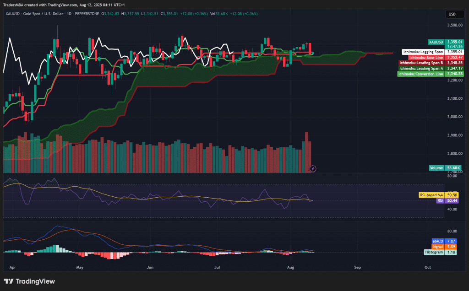Click the Sep marker on time axis
The image size is (469, 291).
point(358,266)
